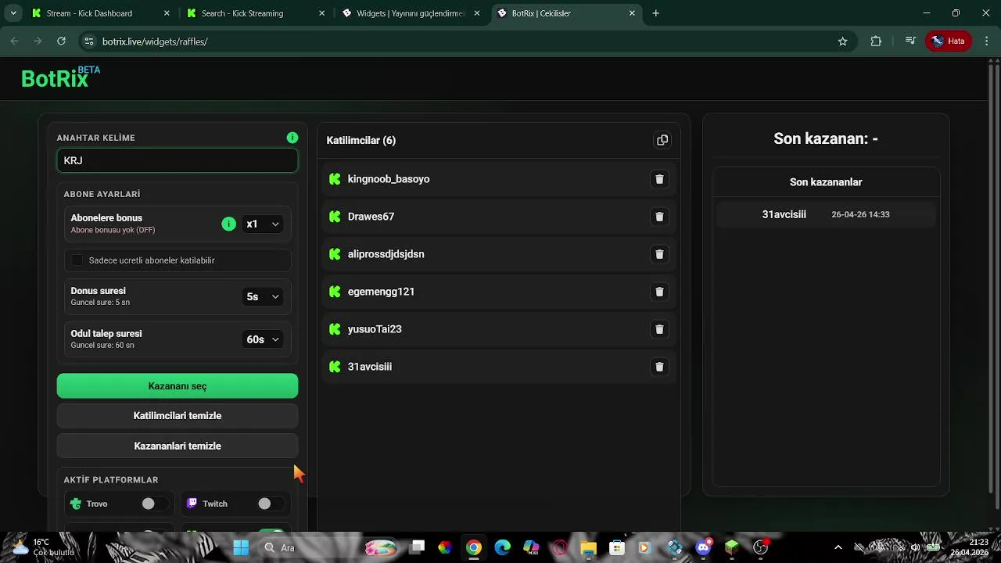This screenshot has height=563, width=1001.
Task: Toggle the Twitch platform switch
Action: pos(270,504)
